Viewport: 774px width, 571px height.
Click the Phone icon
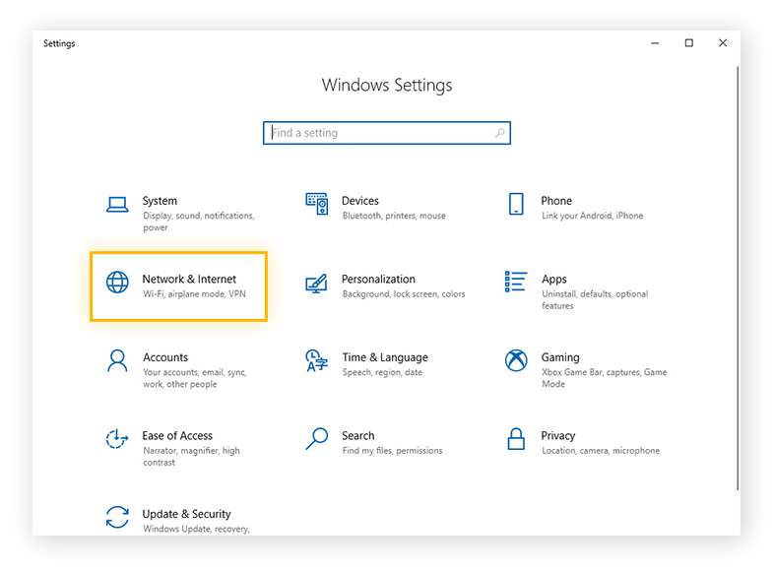pyautogui.click(x=516, y=204)
